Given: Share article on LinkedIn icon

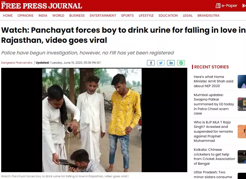Looking at the screenshot, I should pos(171,63).
